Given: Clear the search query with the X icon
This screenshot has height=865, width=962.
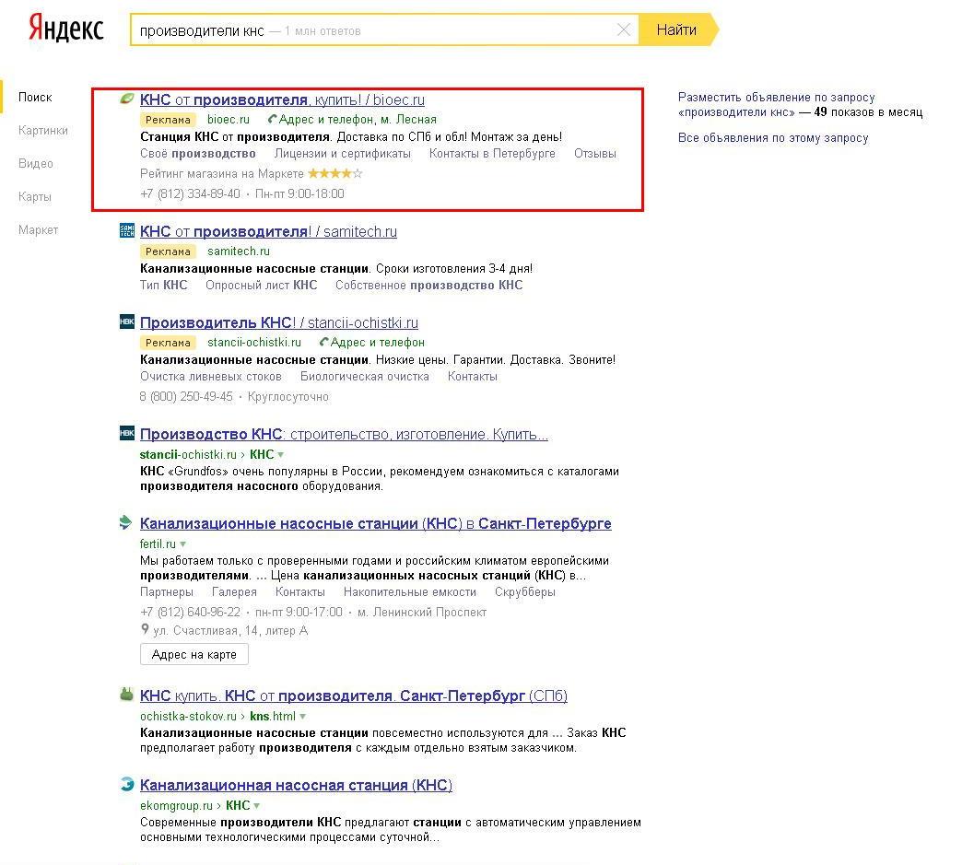Looking at the screenshot, I should tap(623, 29).
